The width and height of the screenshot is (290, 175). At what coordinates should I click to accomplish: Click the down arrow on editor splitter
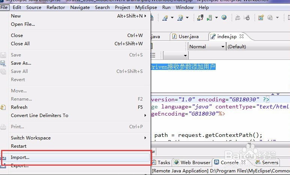pos(278,94)
